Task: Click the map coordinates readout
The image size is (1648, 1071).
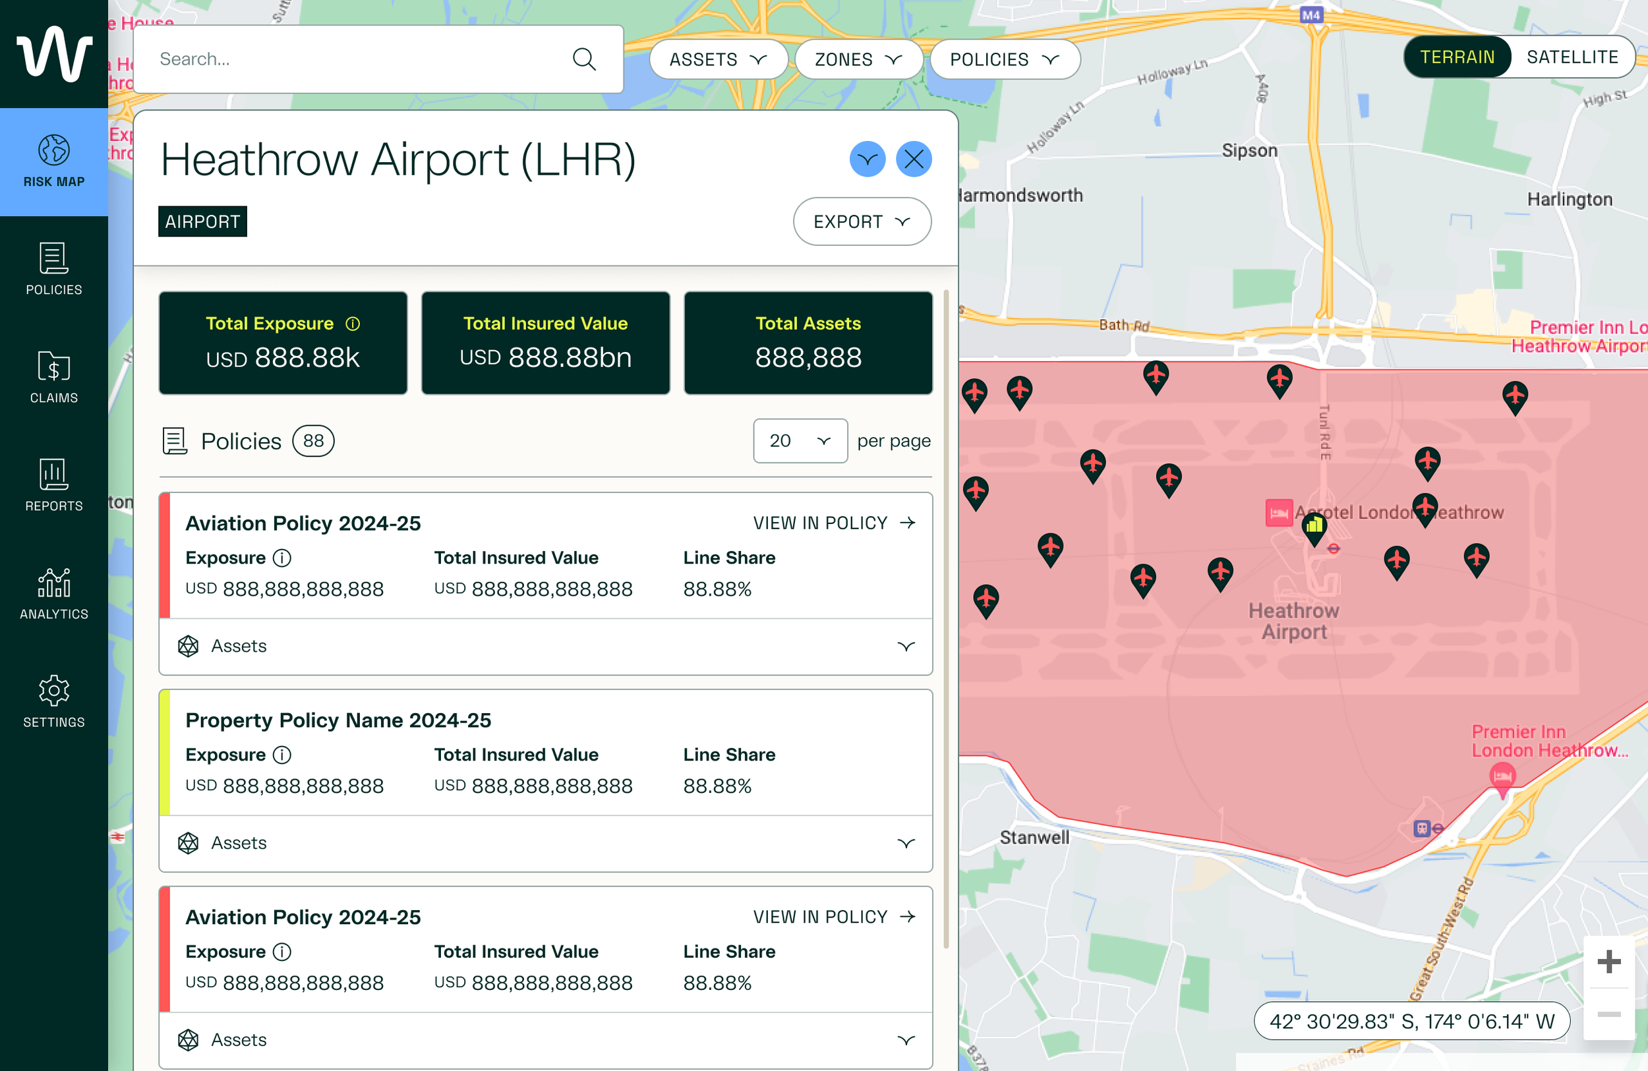Action: tap(1412, 1021)
